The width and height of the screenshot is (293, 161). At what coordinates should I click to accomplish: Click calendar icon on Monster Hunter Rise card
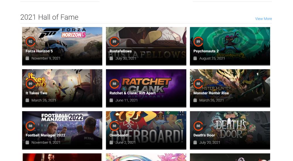195,100
